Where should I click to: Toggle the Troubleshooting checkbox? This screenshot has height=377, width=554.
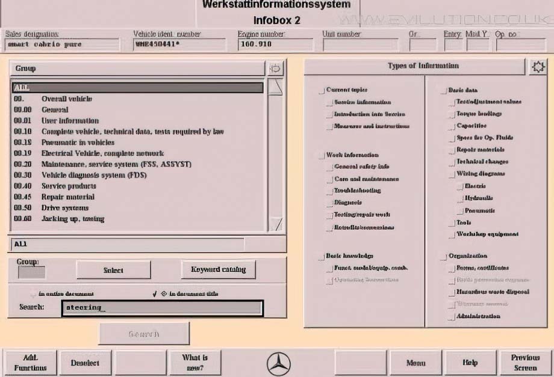[x=330, y=191]
